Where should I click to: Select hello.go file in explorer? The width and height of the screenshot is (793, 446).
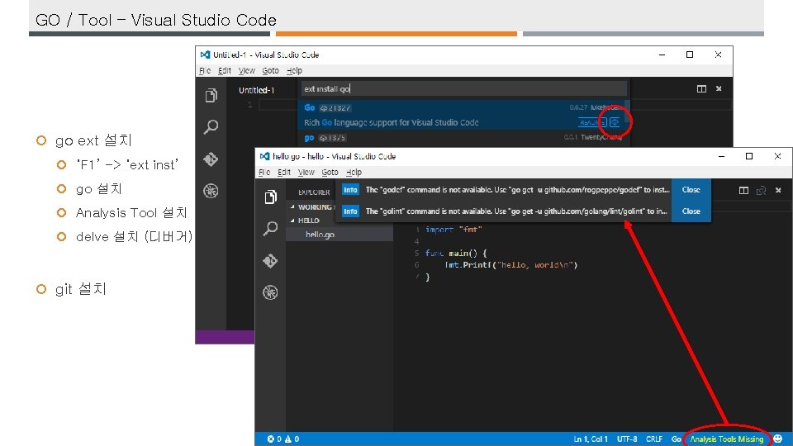[340, 234]
